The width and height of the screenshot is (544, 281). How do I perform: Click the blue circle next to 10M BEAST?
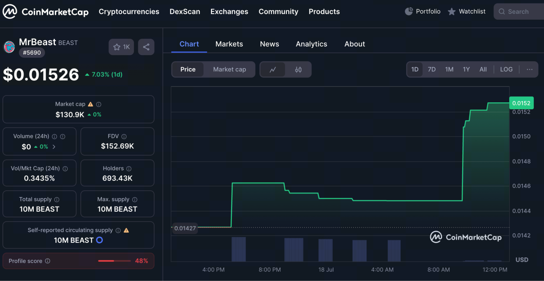pyautogui.click(x=100, y=240)
